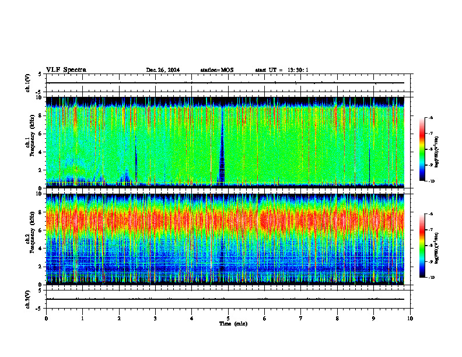The height and width of the screenshot is (357, 462).
Task: Click the '8' kHz tick on ch.1 frequency axis
Action: 41,116
